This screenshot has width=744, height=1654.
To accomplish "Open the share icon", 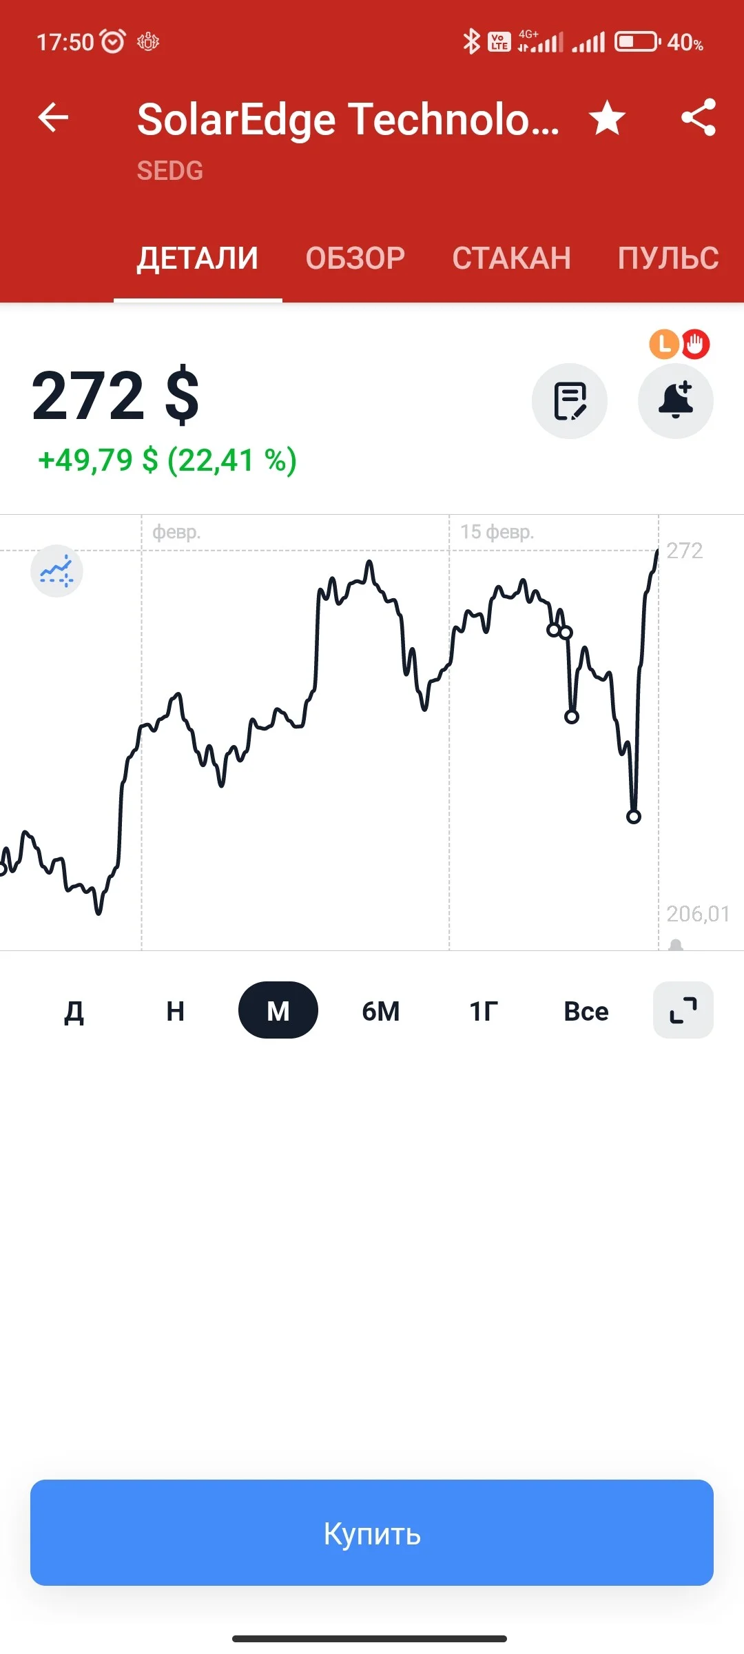I will pos(699,117).
